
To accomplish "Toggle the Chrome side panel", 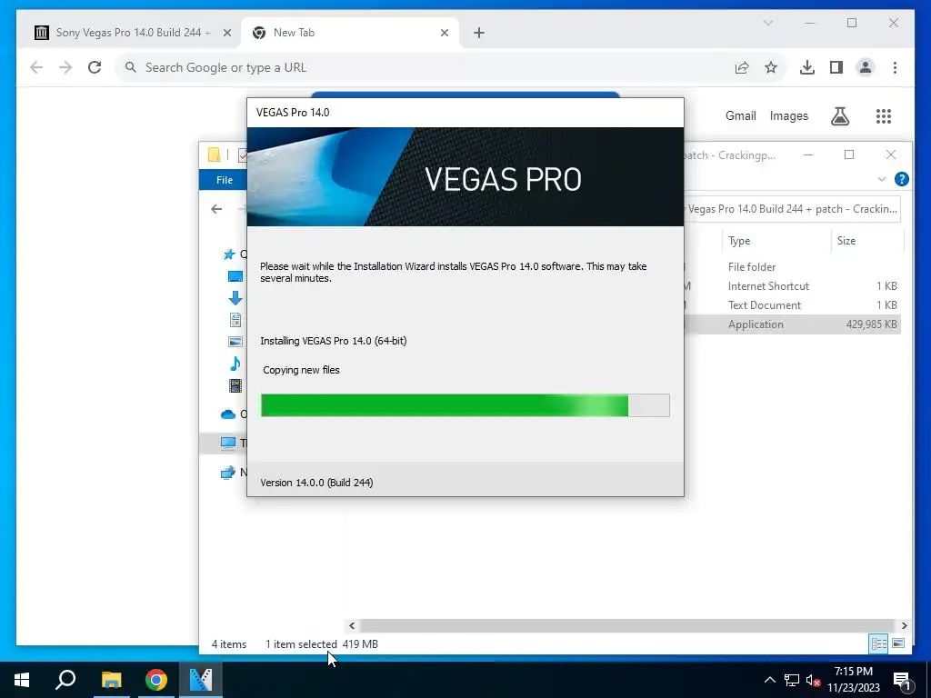I will click(x=836, y=67).
